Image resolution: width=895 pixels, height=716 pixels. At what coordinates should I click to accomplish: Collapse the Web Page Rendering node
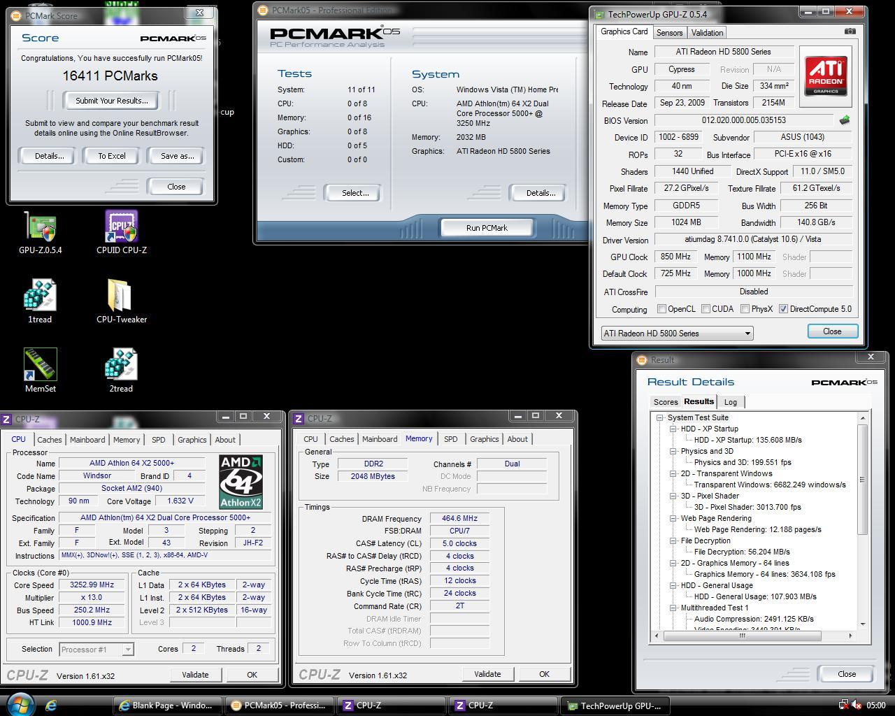(x=673, y=518)
